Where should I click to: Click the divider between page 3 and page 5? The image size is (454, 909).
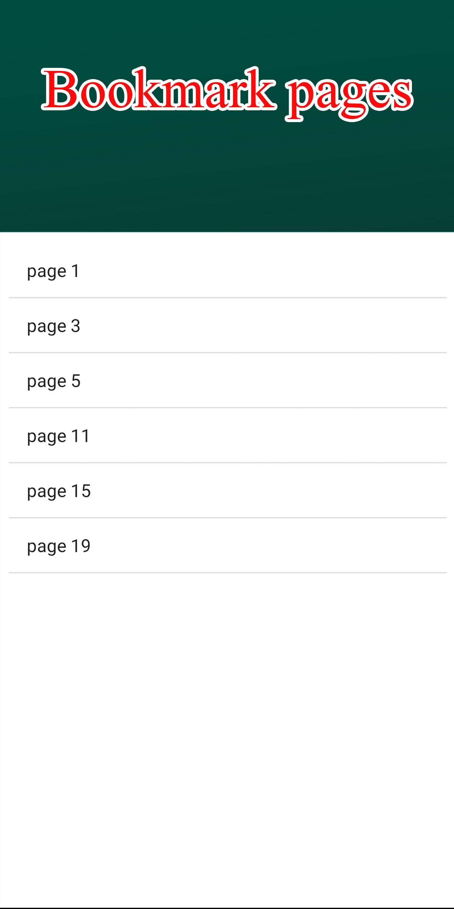tap(227, 352)
